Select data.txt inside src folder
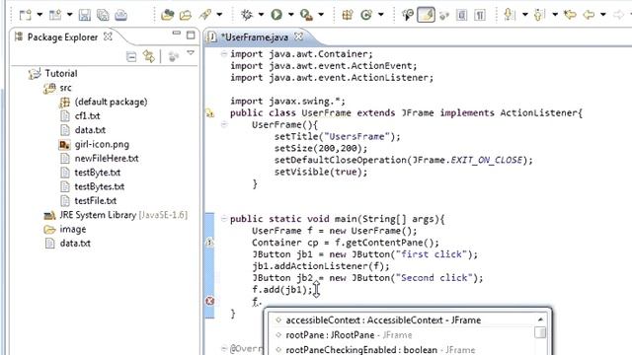Viewport: 632px width, 355px height. click(x=90, y=130)
